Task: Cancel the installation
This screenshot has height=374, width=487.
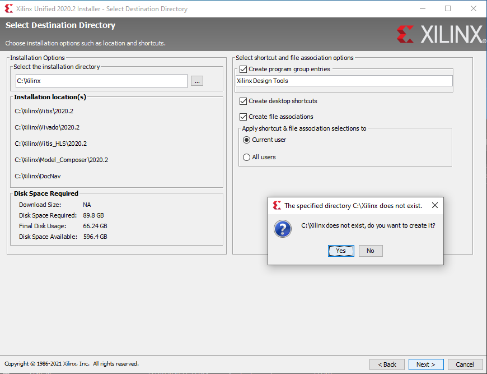Action: tap(465, 364)
